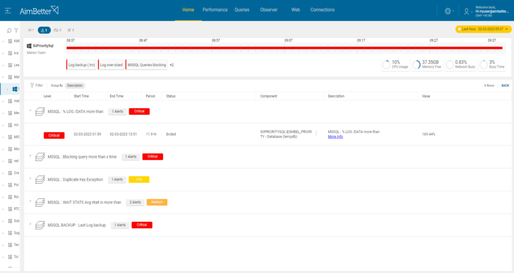Click the sidebar search magnifier icon
This screenshot has width=514, height=273.
click(9, 31)
